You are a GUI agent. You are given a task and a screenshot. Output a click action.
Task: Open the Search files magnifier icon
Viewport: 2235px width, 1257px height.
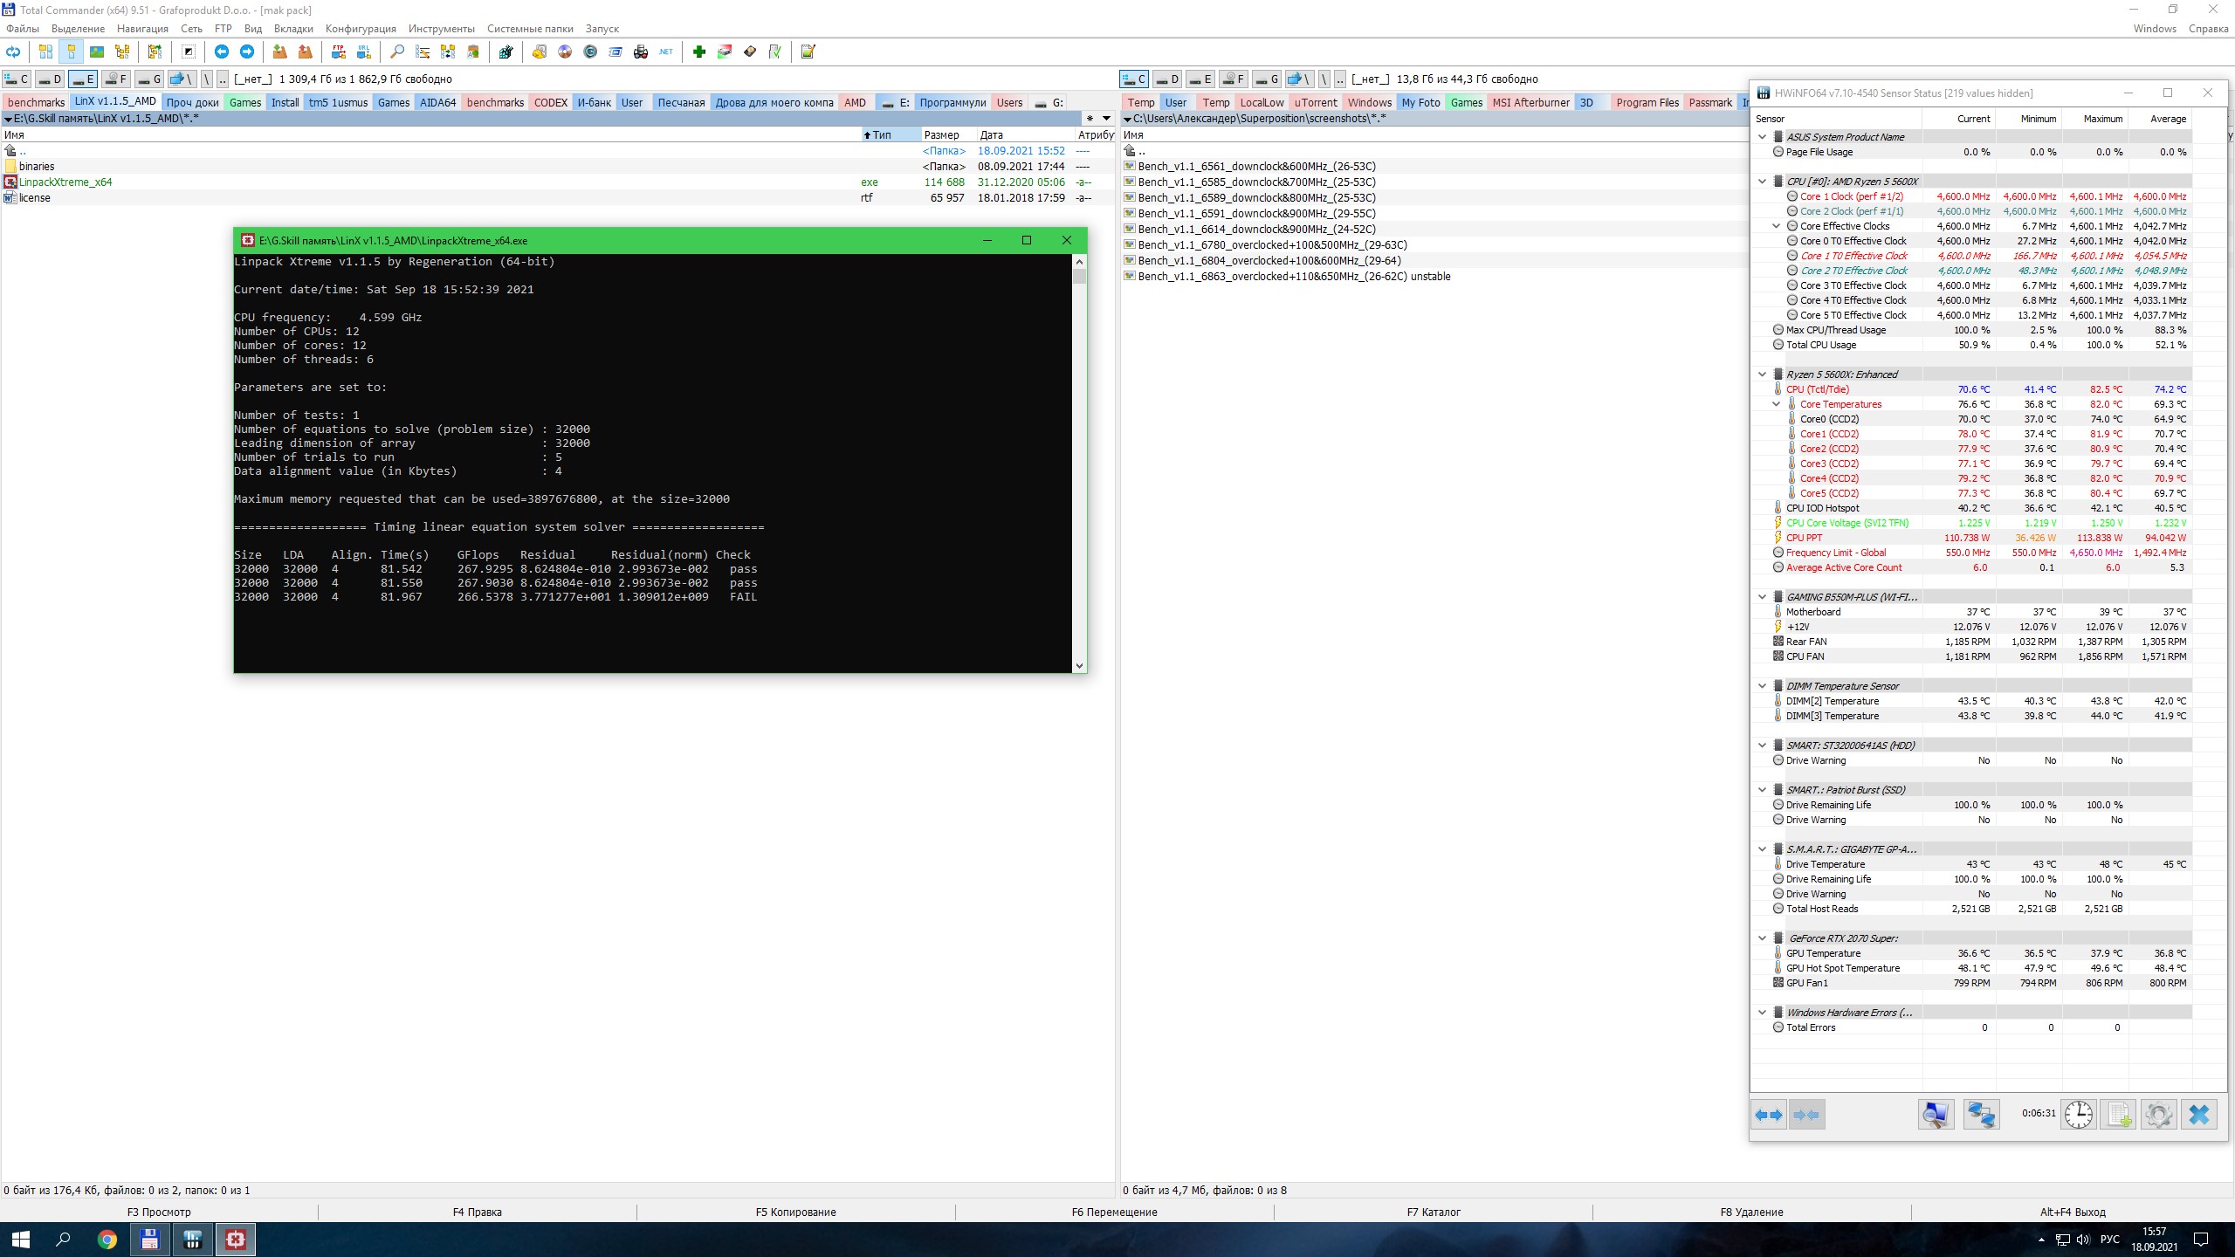[x=397, y=52]
